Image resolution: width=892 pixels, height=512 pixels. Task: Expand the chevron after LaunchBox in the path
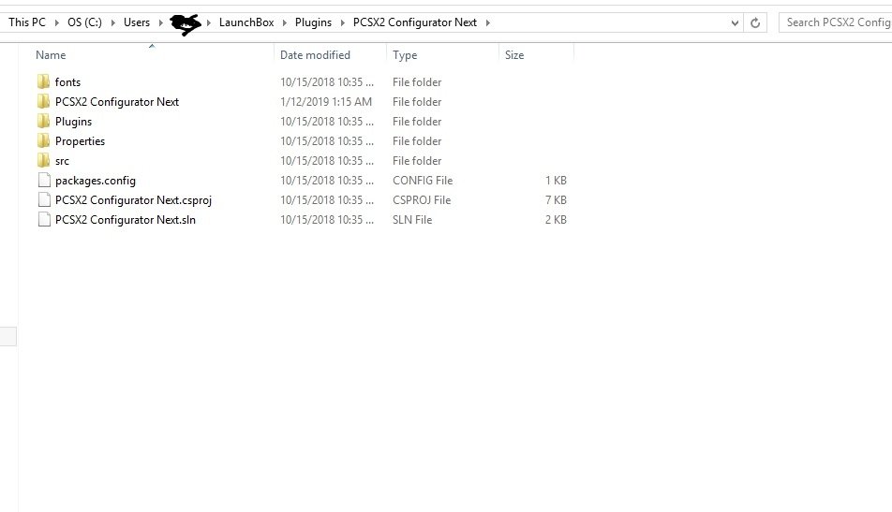pyautogui.click(x=285, y=22)
